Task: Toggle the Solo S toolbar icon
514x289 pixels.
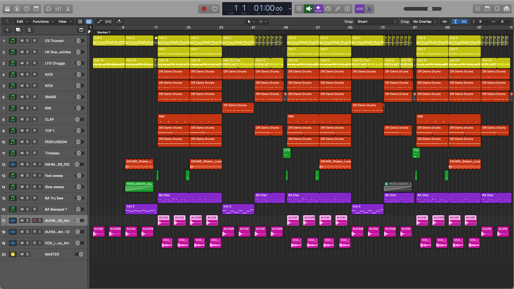Action: [347, 9]
